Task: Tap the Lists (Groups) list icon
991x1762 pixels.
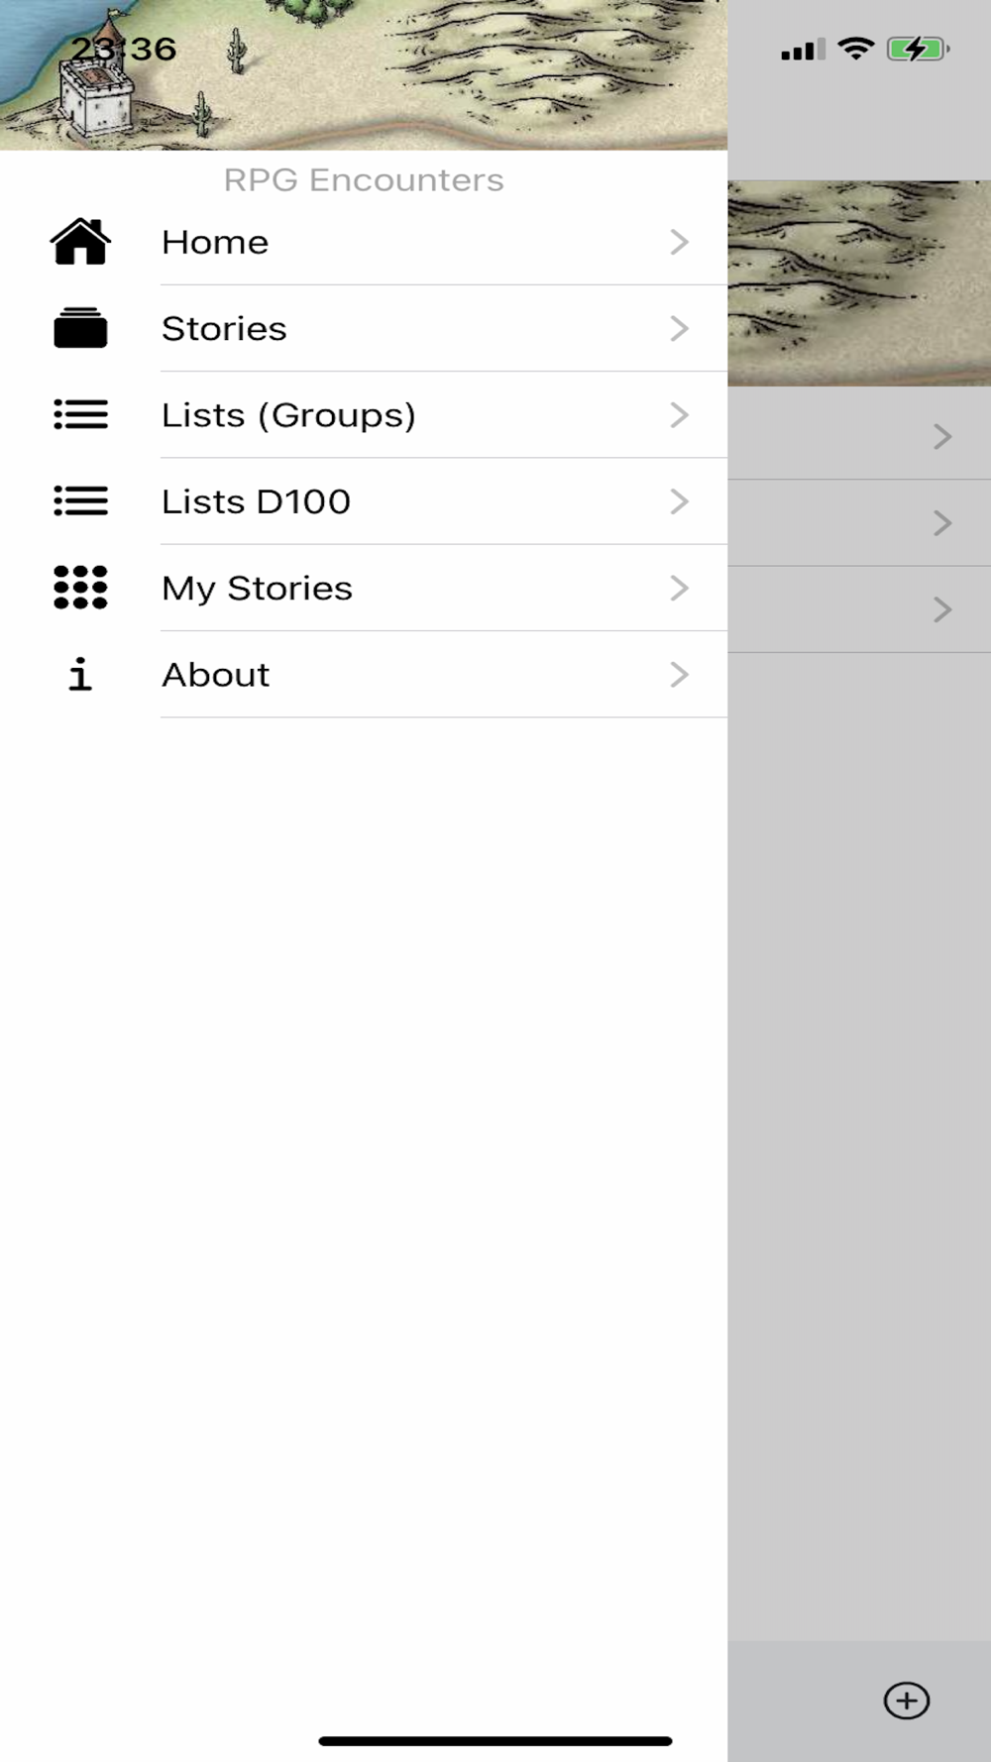Action: pyautogui.click(x=80, y=414)
